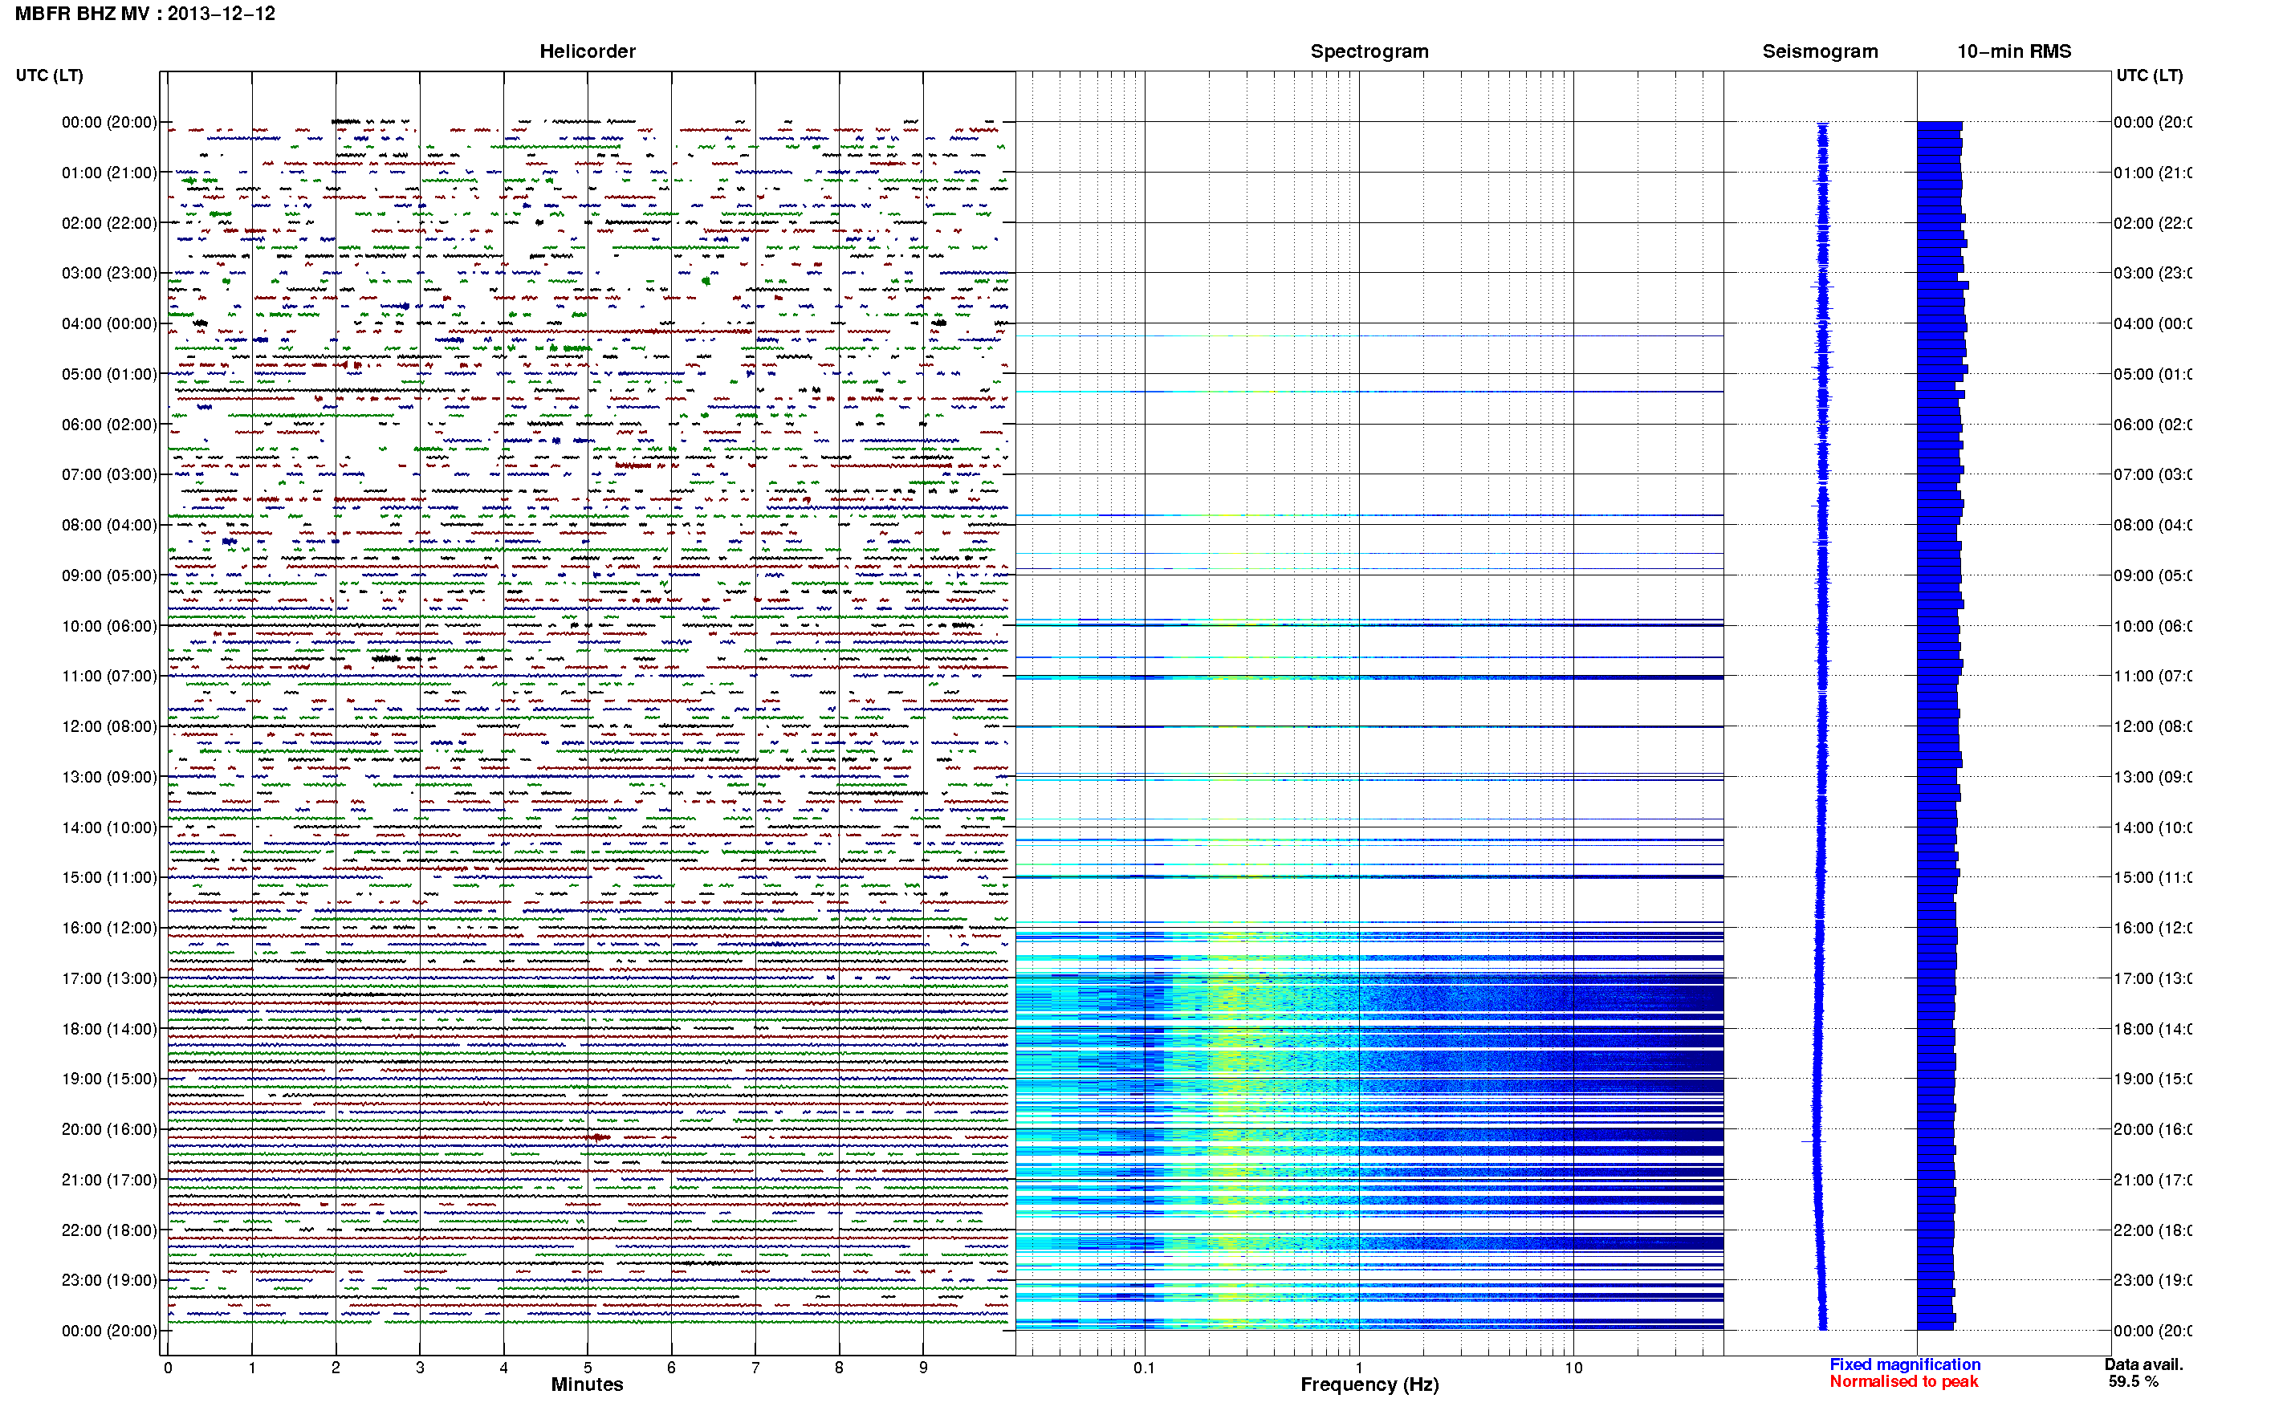Viewport: 2283px width, 1427px height.
Task: Select the left-axis time label '15:00 (11:00)'
Action: pyautogui.click(x=109, y=878)
